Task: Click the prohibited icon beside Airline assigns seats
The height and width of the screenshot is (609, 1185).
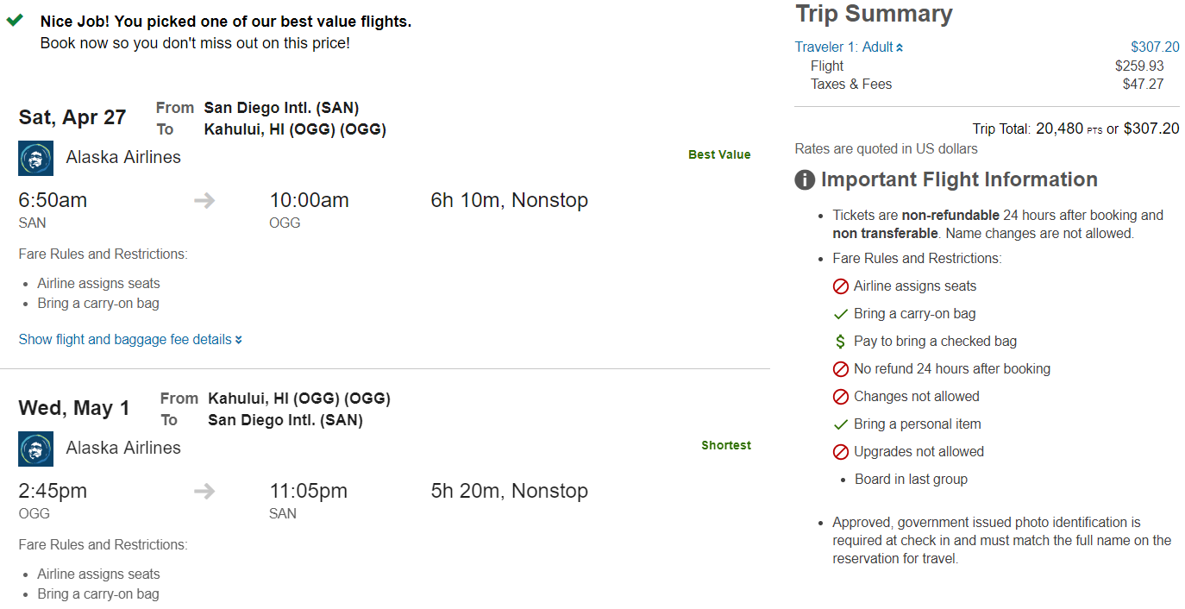Action: pyautogui.click(x=841, y=286)
